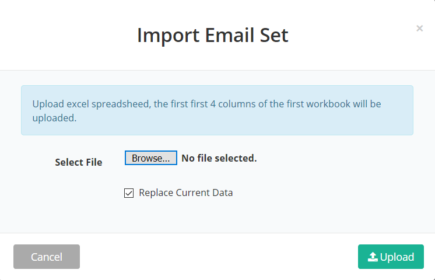Uncheck the Replace Current Data checkbox
435x280 pixels.
(129, 193)
